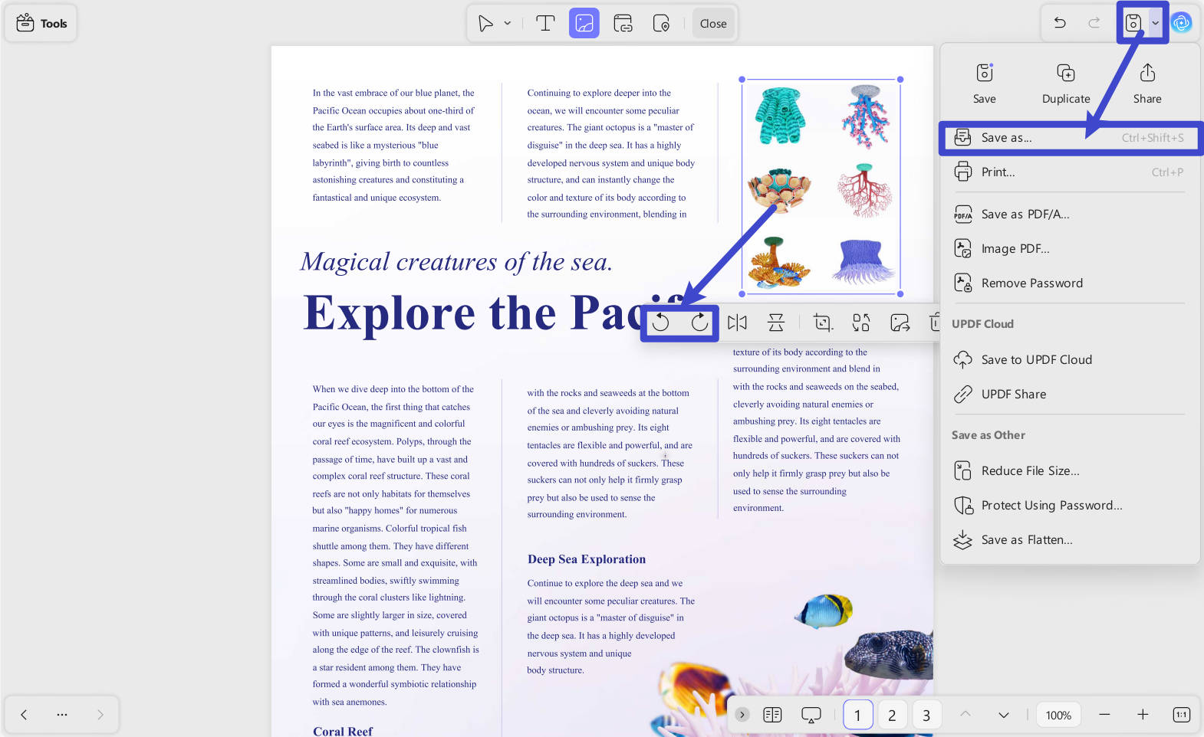This screenshot has width=1204, height=737.
Task: Choose Save as... menu entry
Action: click(1071, 138)
